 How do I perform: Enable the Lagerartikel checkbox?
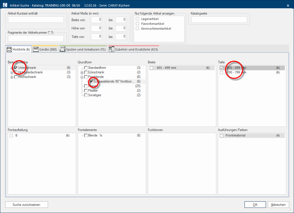click(x=138, y=19)
